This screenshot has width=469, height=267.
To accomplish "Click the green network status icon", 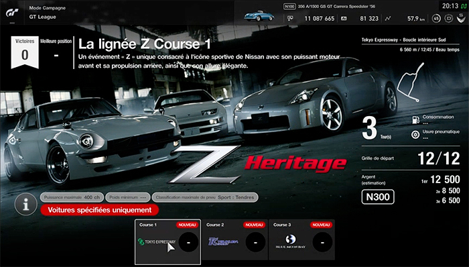I will (x=464, y=6).
